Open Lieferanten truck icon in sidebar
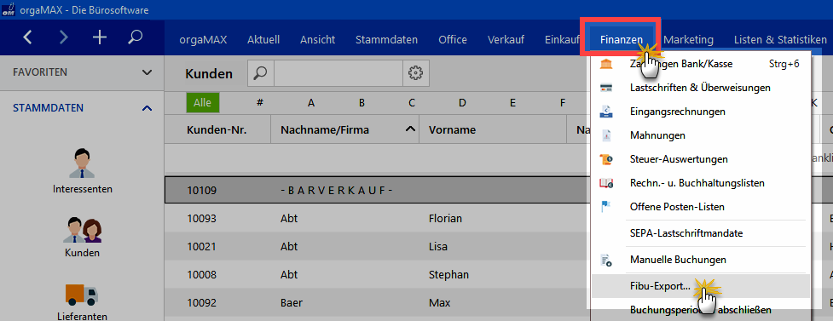This screenshot has height=321, width=833. 83,295
